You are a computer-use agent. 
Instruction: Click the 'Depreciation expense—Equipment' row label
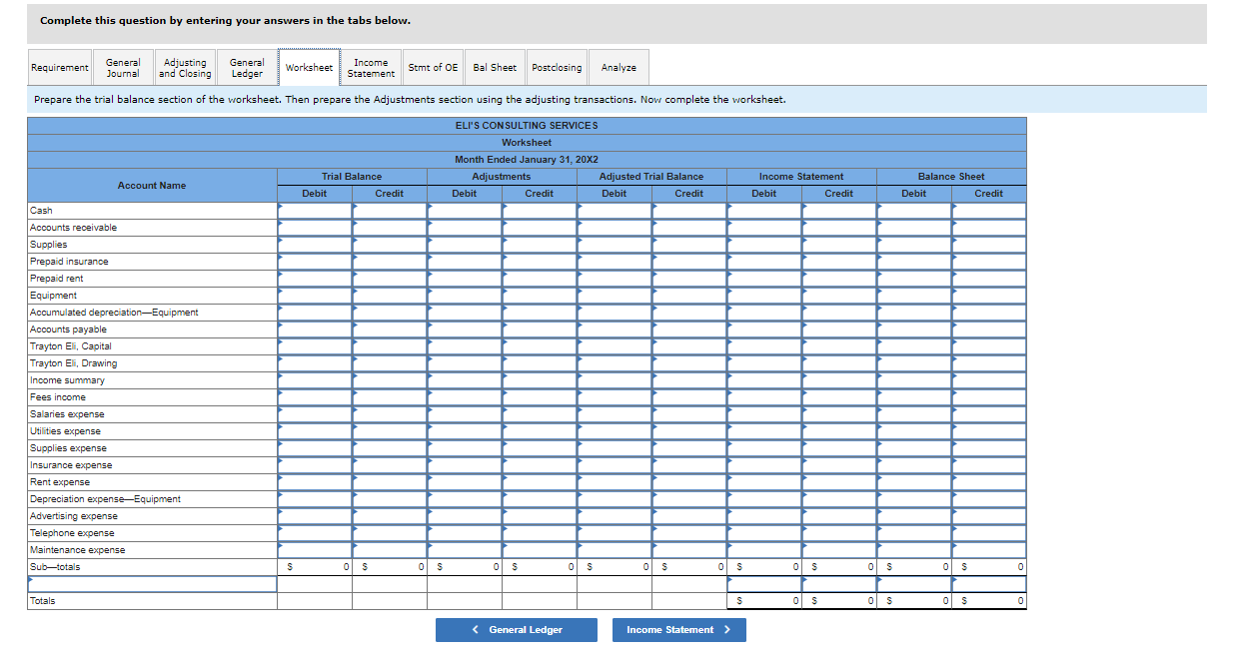pos(105,499)
